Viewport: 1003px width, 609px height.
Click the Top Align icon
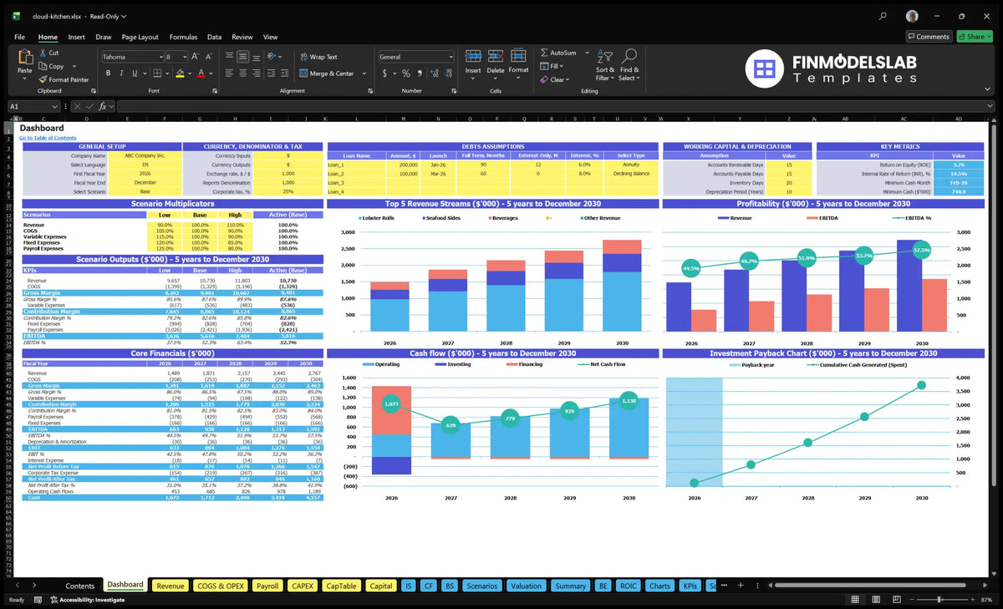click(227, 57)
